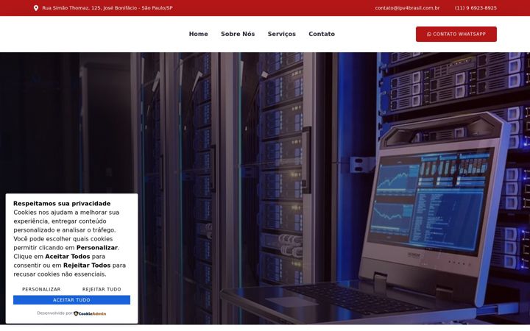Image resolution: width=530 pixels, height=331 pixels.
Task: Open cookie settings with Personalizar button
Action: [41, 290]
